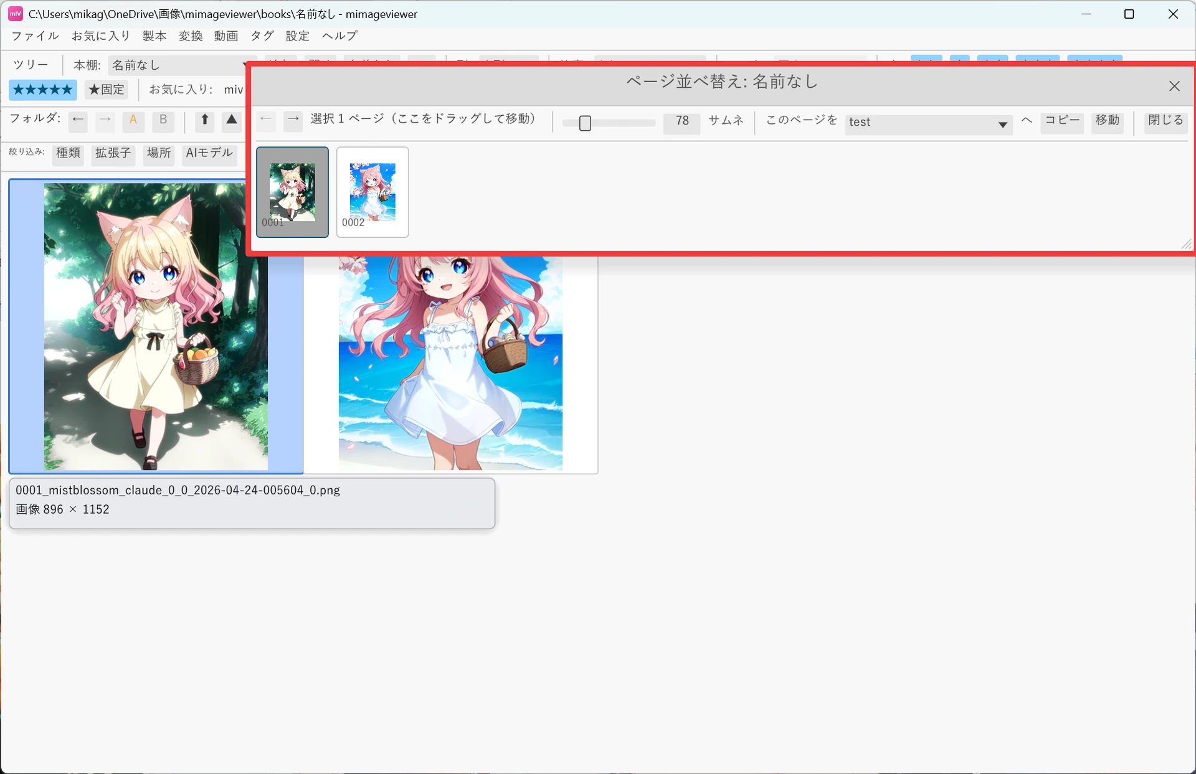
Task: Select page thumbnail 0001
Action: coord(292,192)
